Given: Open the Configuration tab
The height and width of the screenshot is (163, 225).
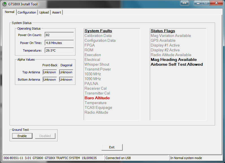Looking at the screenshot, I should click(27, 12).
